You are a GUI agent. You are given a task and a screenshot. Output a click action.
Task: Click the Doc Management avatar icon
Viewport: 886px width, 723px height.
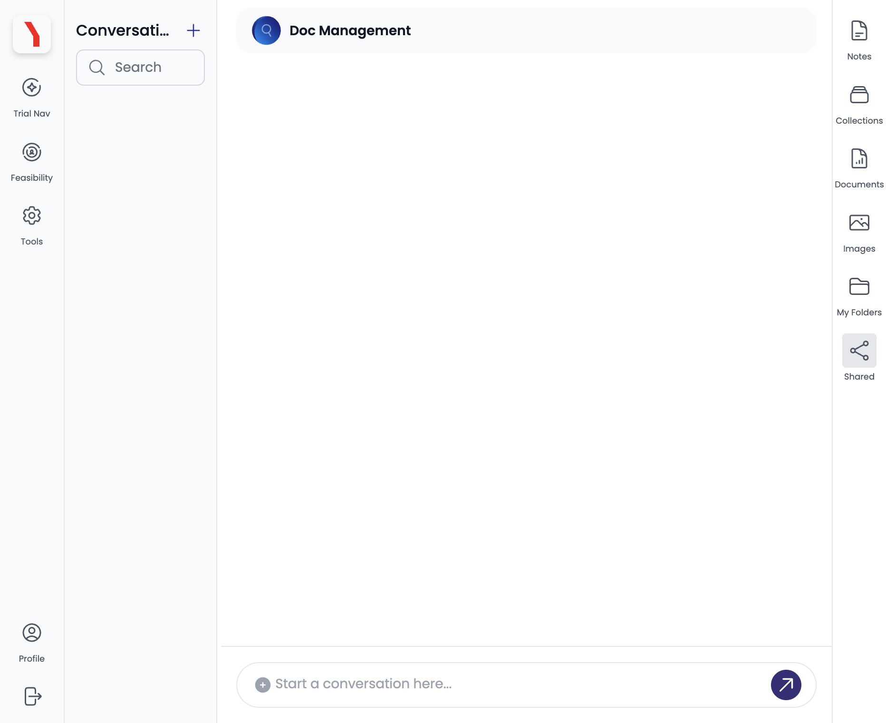[266, 30]
